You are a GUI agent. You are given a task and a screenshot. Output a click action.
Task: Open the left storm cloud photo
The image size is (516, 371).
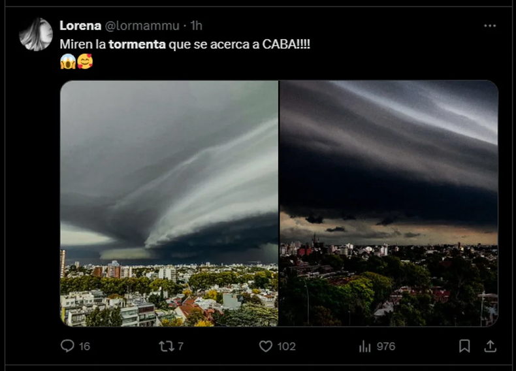coord(169,203)
